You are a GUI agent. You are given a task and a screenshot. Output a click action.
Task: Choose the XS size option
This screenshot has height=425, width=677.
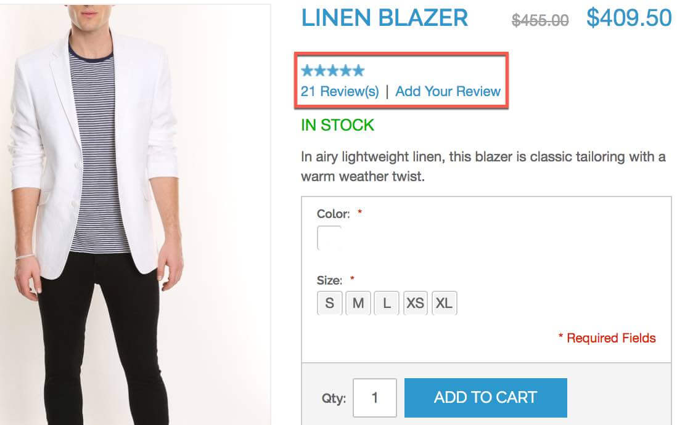(415, 304)
